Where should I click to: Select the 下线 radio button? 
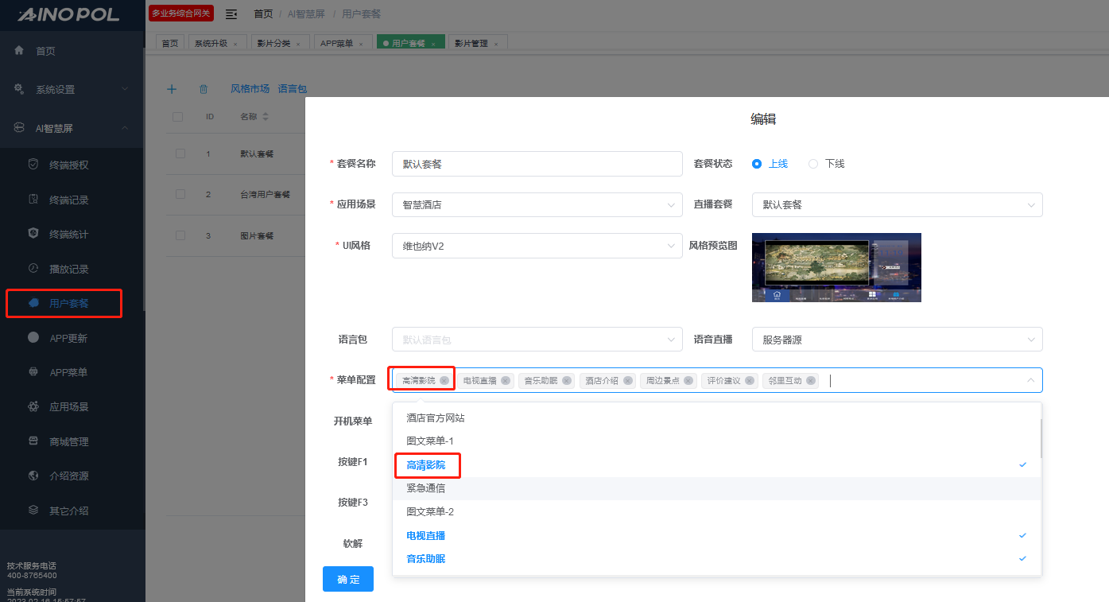[x=813, y=164]
